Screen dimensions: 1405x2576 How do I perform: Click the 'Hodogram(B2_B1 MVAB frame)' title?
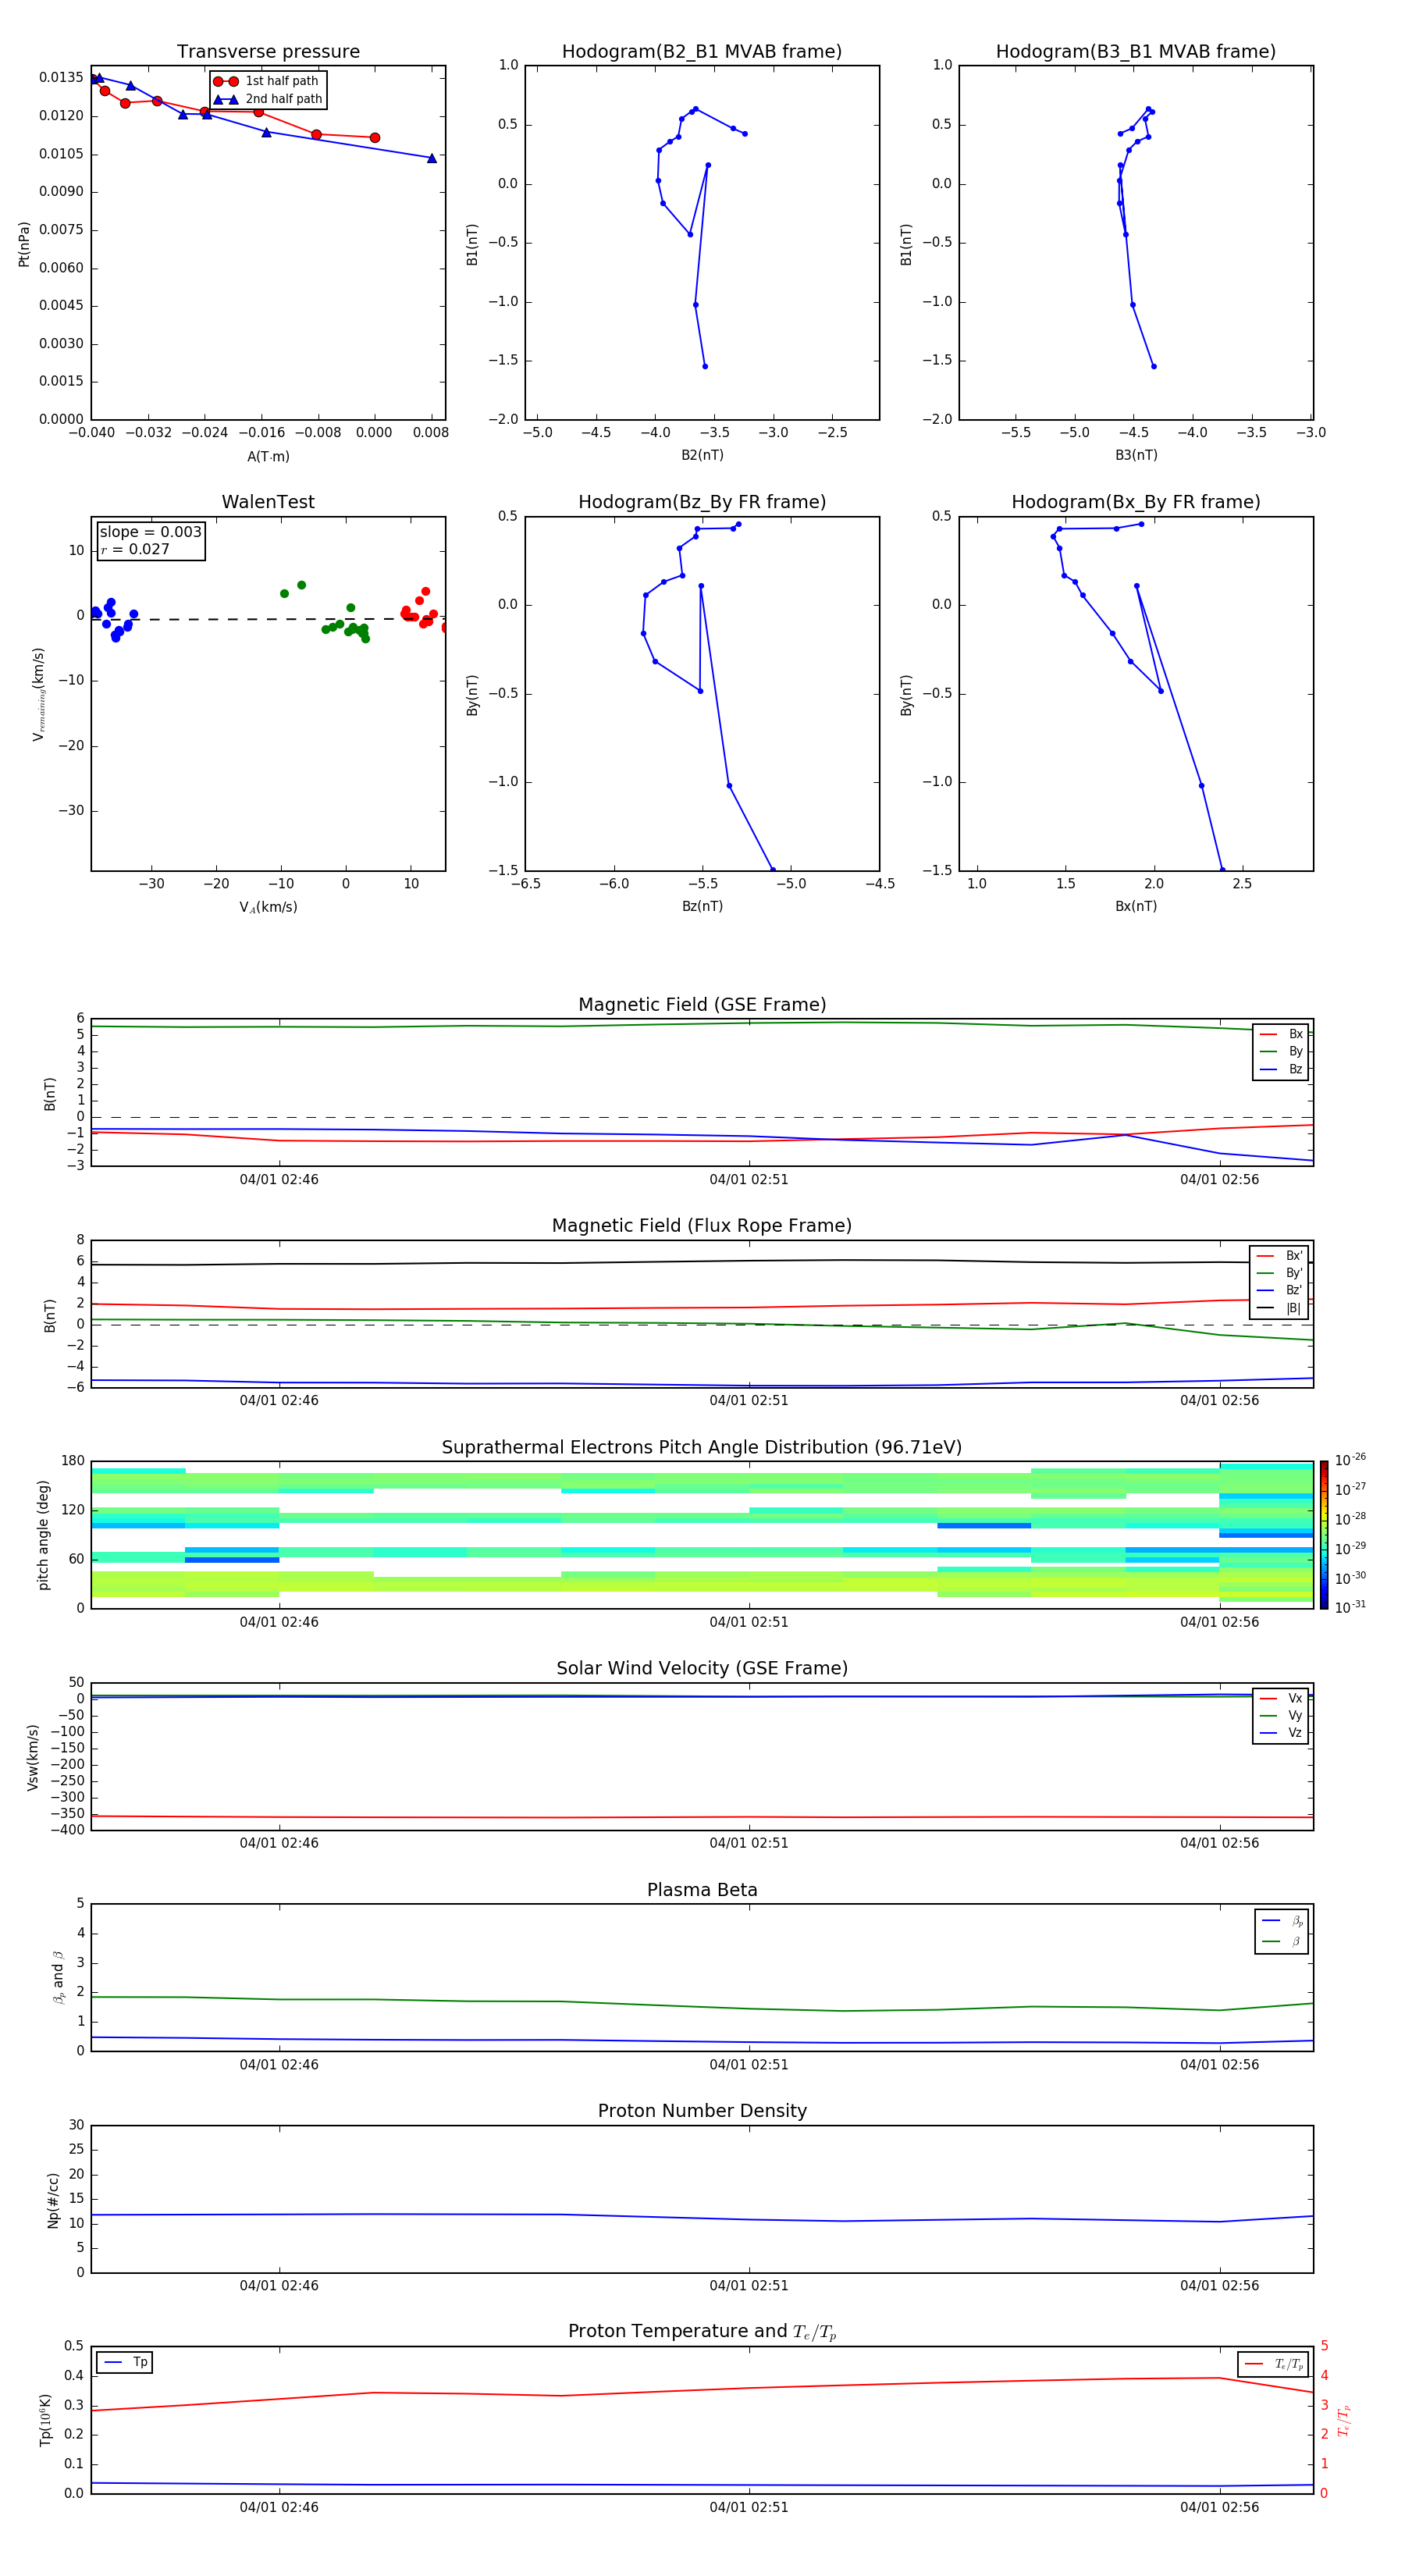tap(702, 52)
